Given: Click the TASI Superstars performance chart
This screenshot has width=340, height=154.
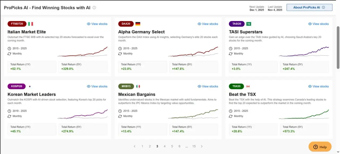Looking at the screenshot, I should [x=304, y=52].
